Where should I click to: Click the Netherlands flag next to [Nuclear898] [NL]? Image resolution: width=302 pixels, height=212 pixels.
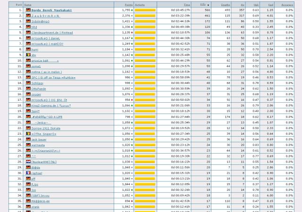coord(28,162)
